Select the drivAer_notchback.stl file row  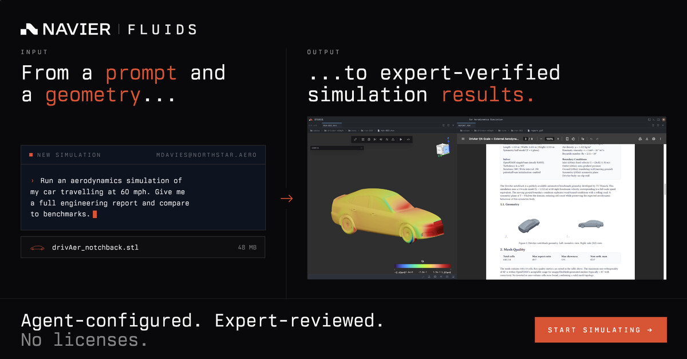click(143, 248)
